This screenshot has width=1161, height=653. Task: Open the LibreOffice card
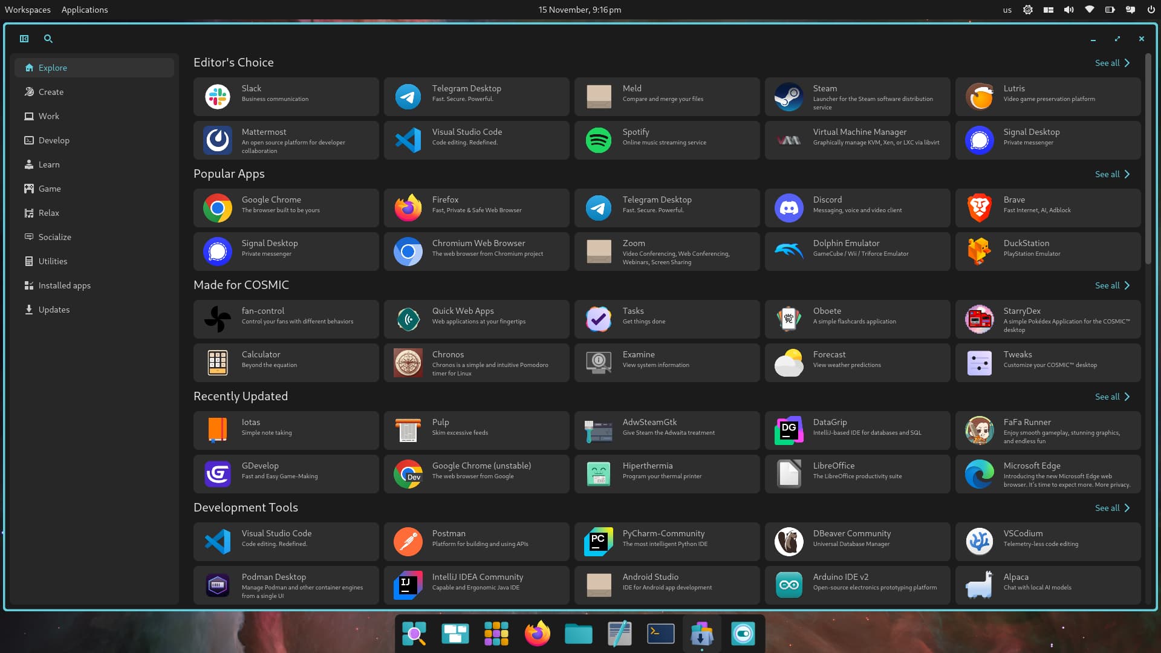pos(857,474)
